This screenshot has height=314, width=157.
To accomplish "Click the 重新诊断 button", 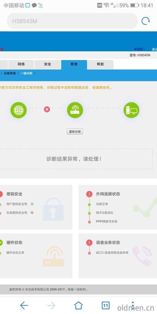I will (x=75, y=132).
